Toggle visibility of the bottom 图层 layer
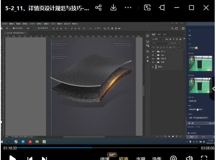Viewport: 216px width, 160px height. [x=153, y=67]
